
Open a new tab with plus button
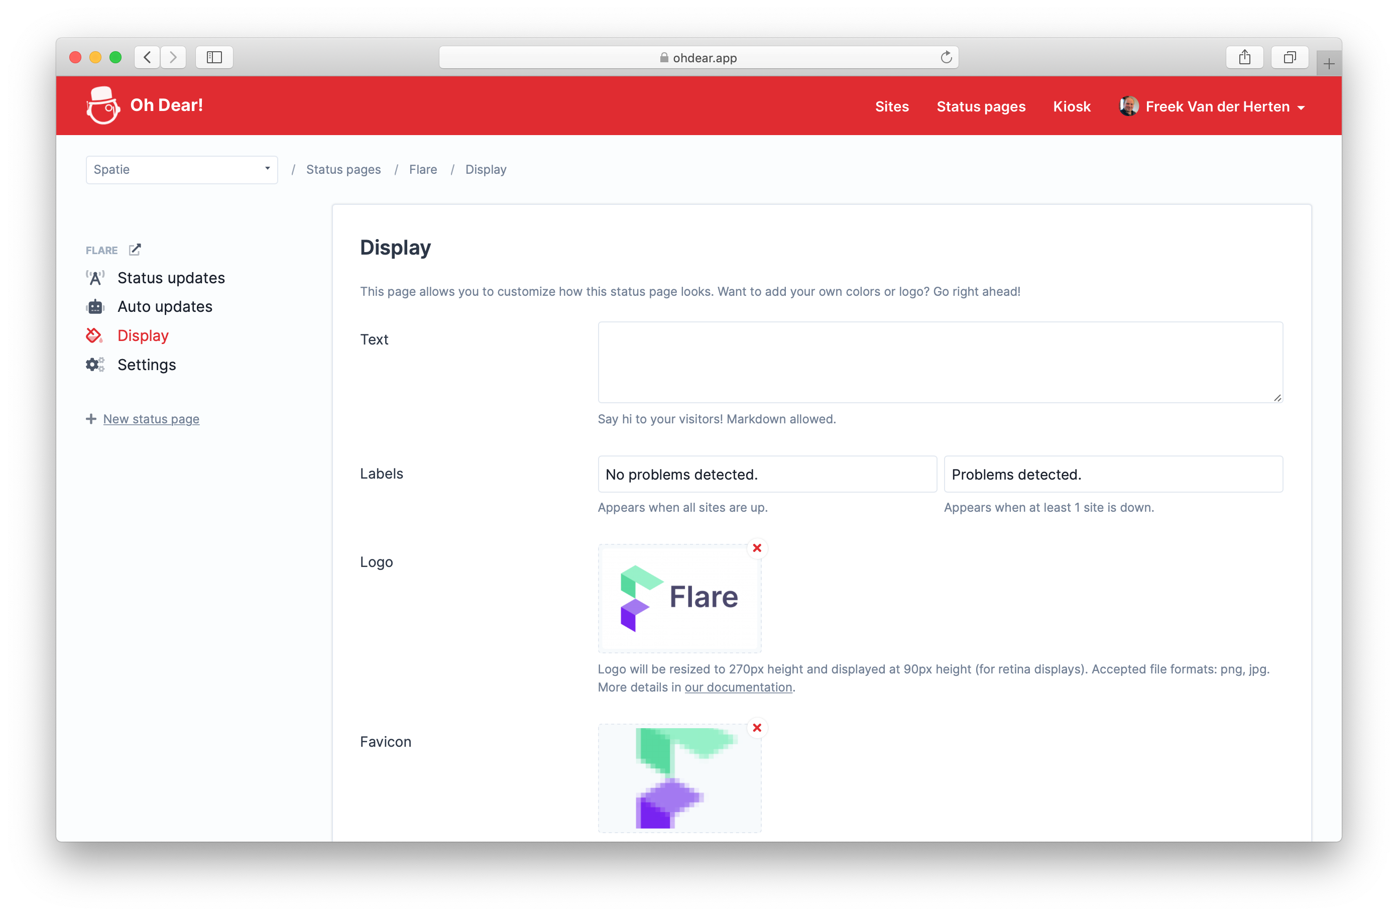coord(1329,63)
